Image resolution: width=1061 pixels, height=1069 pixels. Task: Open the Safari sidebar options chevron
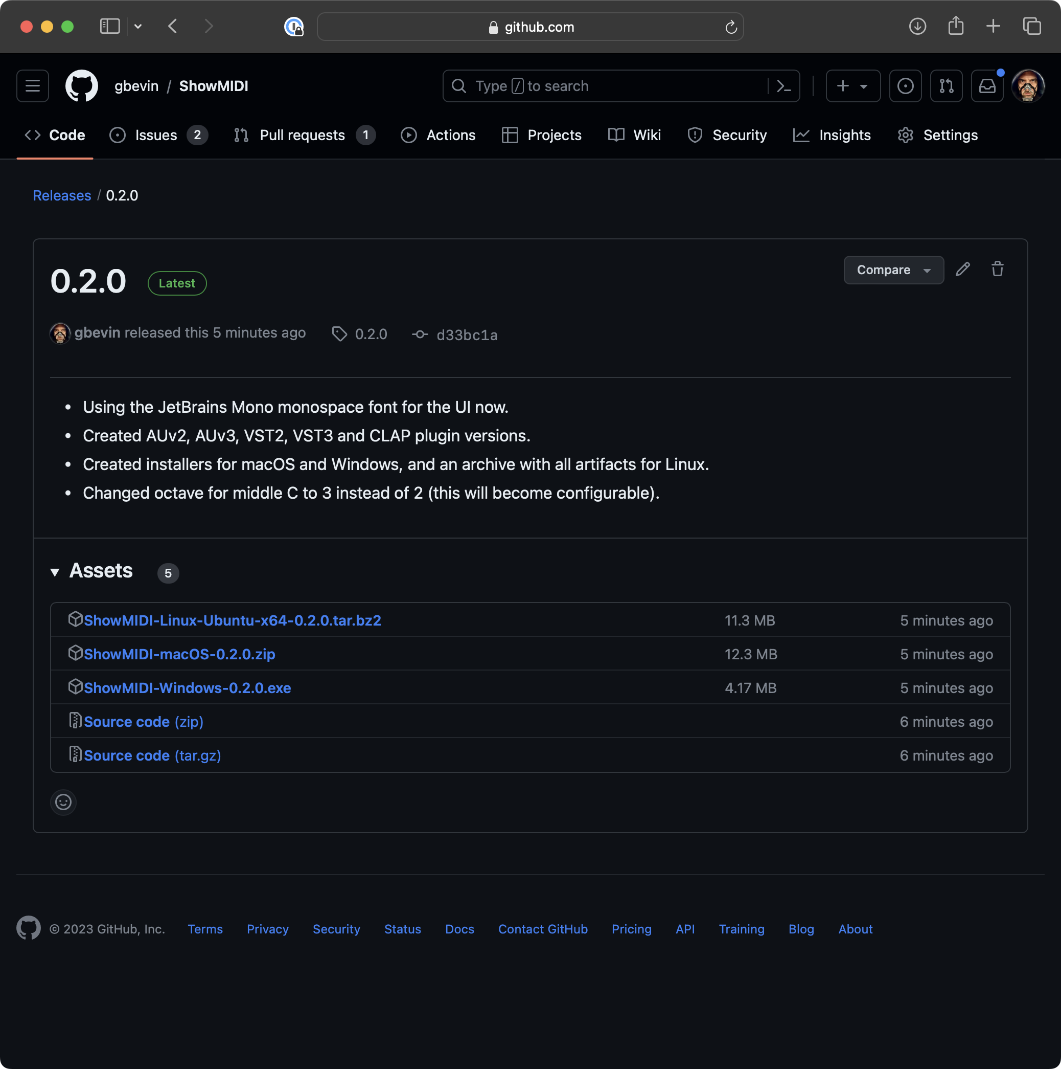click(x=138, y=26)
